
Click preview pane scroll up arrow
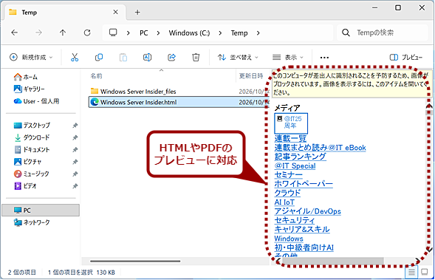click(x=429, y=106)
